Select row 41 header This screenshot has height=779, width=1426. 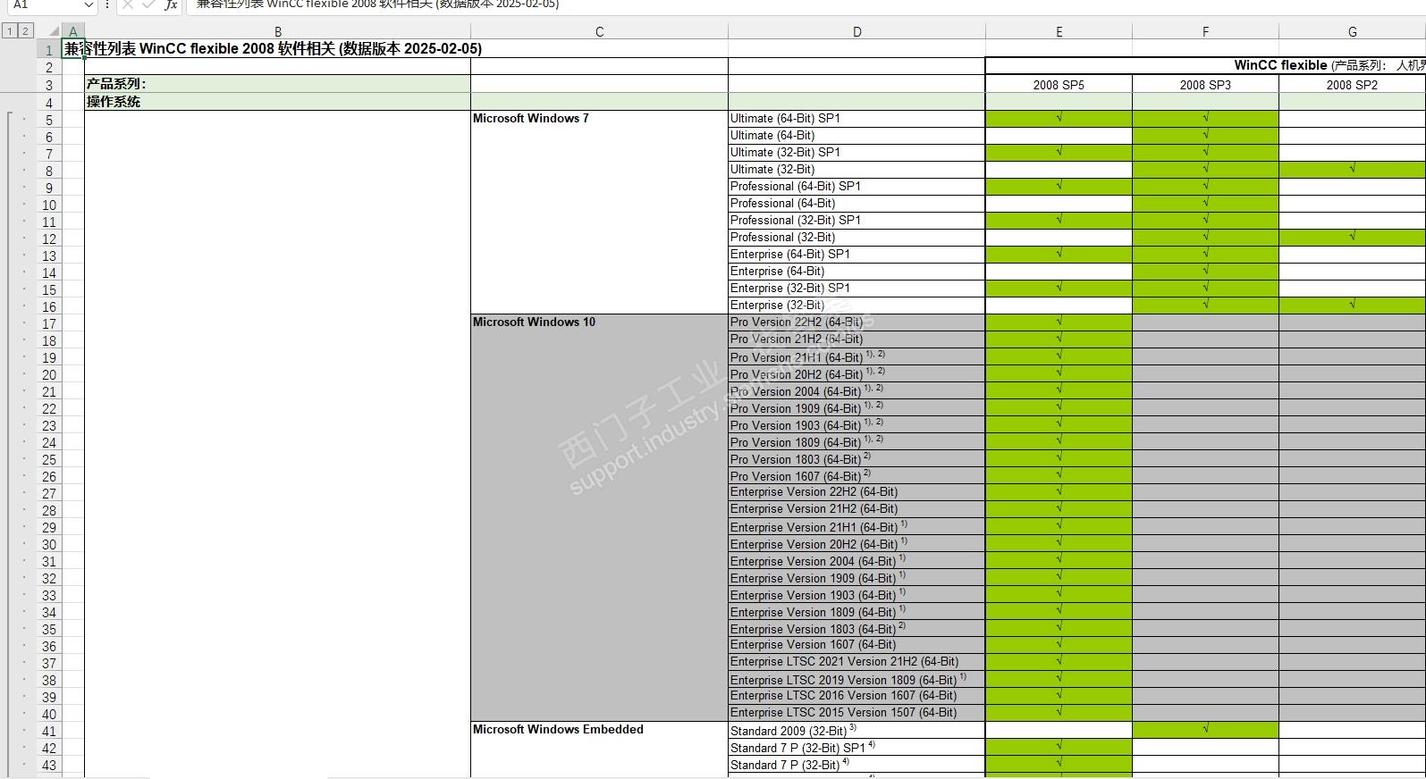click(49, 731)
